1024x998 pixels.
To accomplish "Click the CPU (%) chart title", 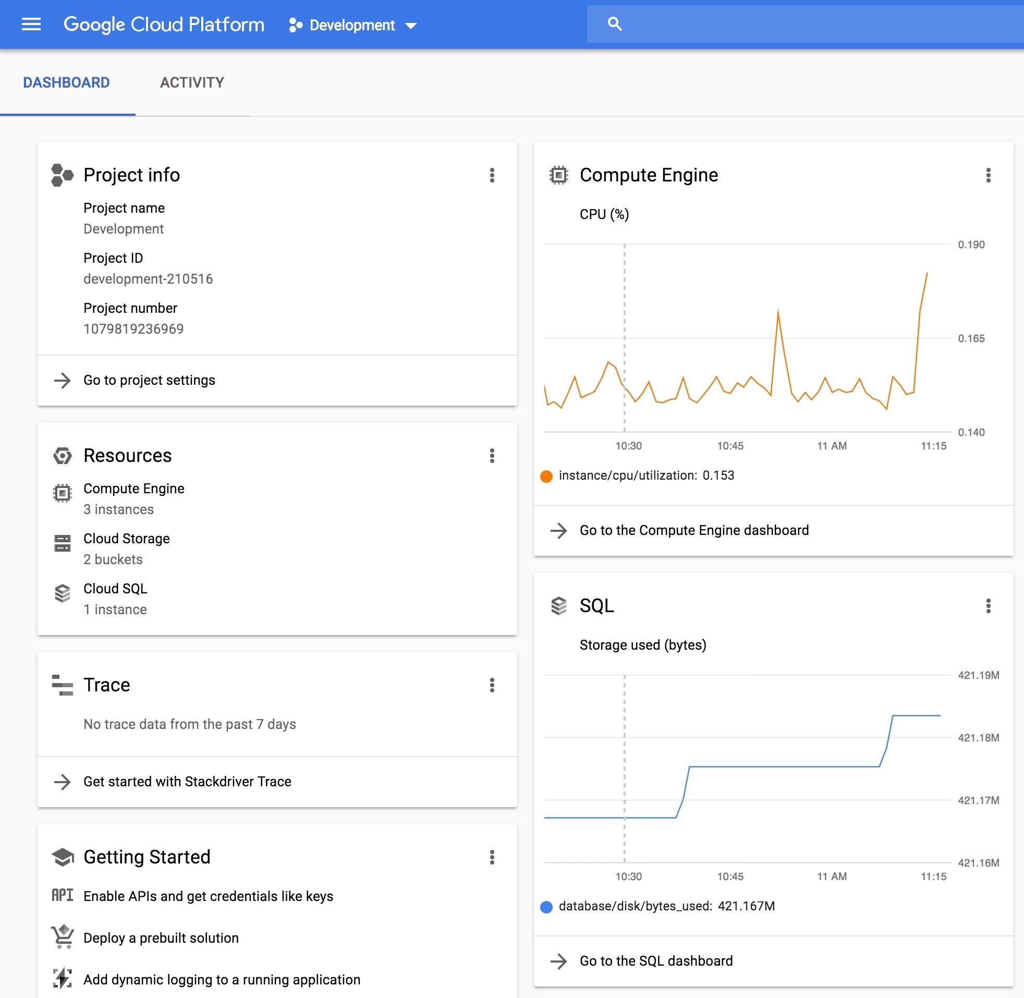I will coord(604,214).
